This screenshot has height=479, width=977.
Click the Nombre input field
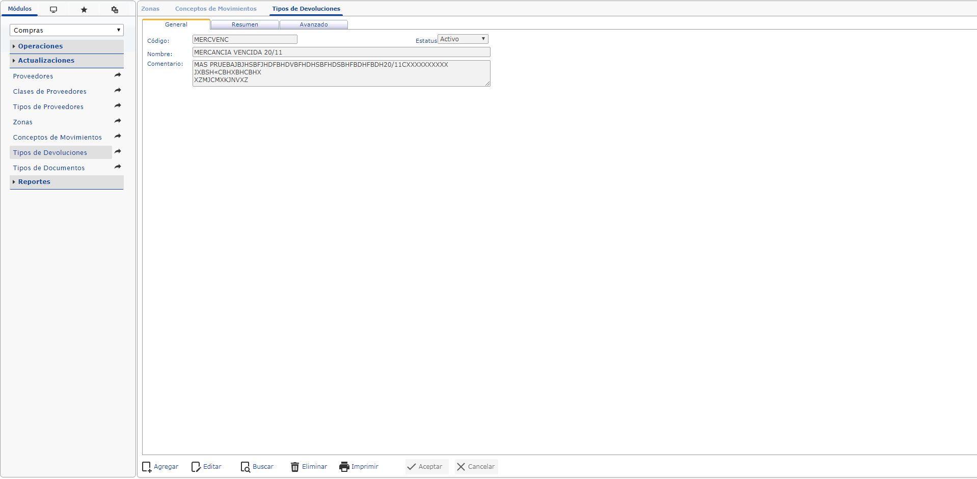341,52
